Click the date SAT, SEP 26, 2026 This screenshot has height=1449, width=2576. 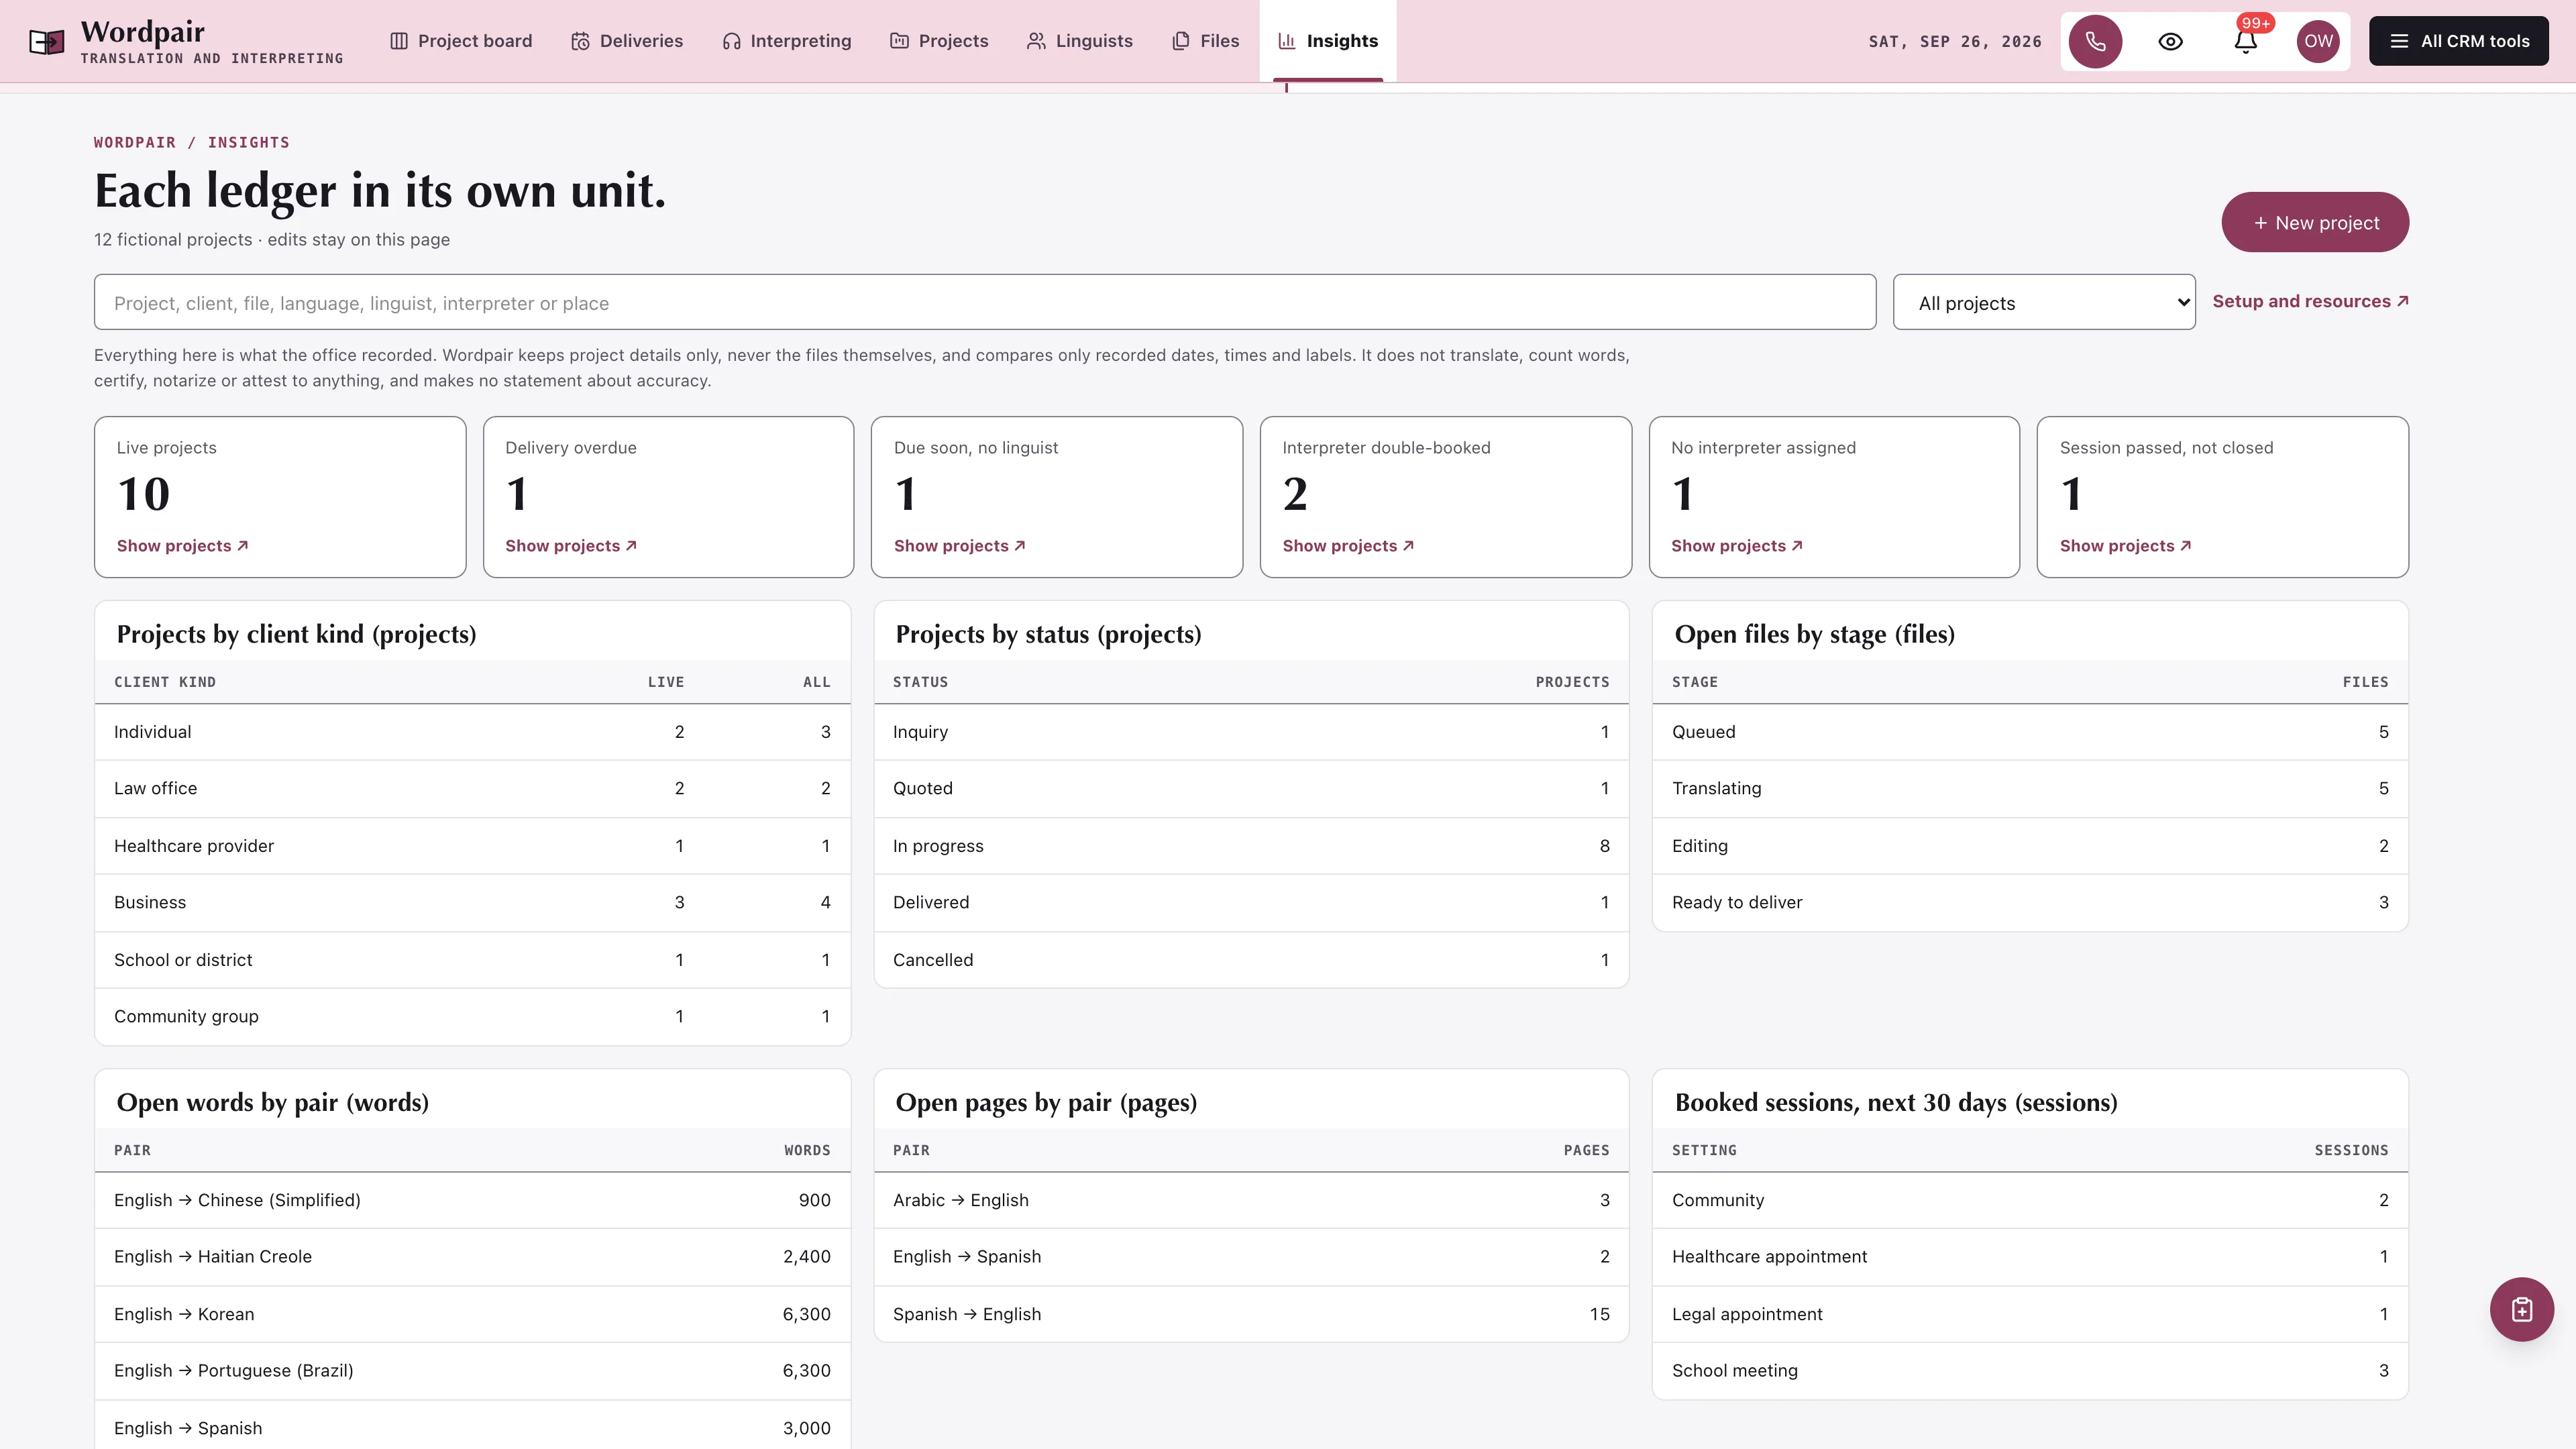1955,41
